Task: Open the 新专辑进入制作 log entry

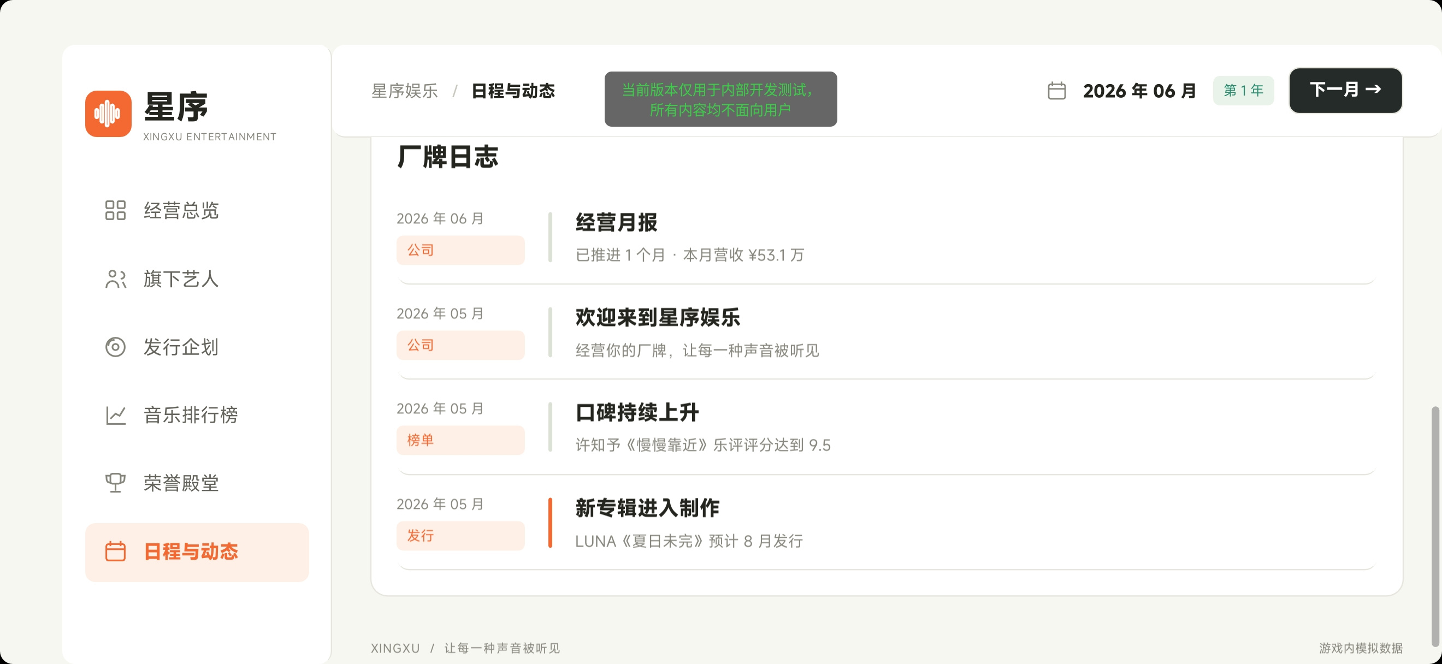Action: (x=648, y=508)
